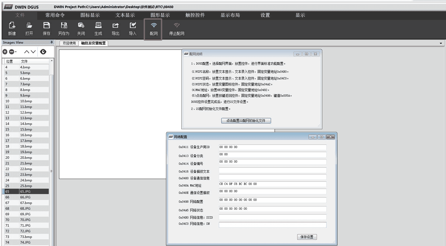The width and height of the screenshot is (446, 246).
Task: Open a project with the 打开 icon
Action: (x=29, y=29)
